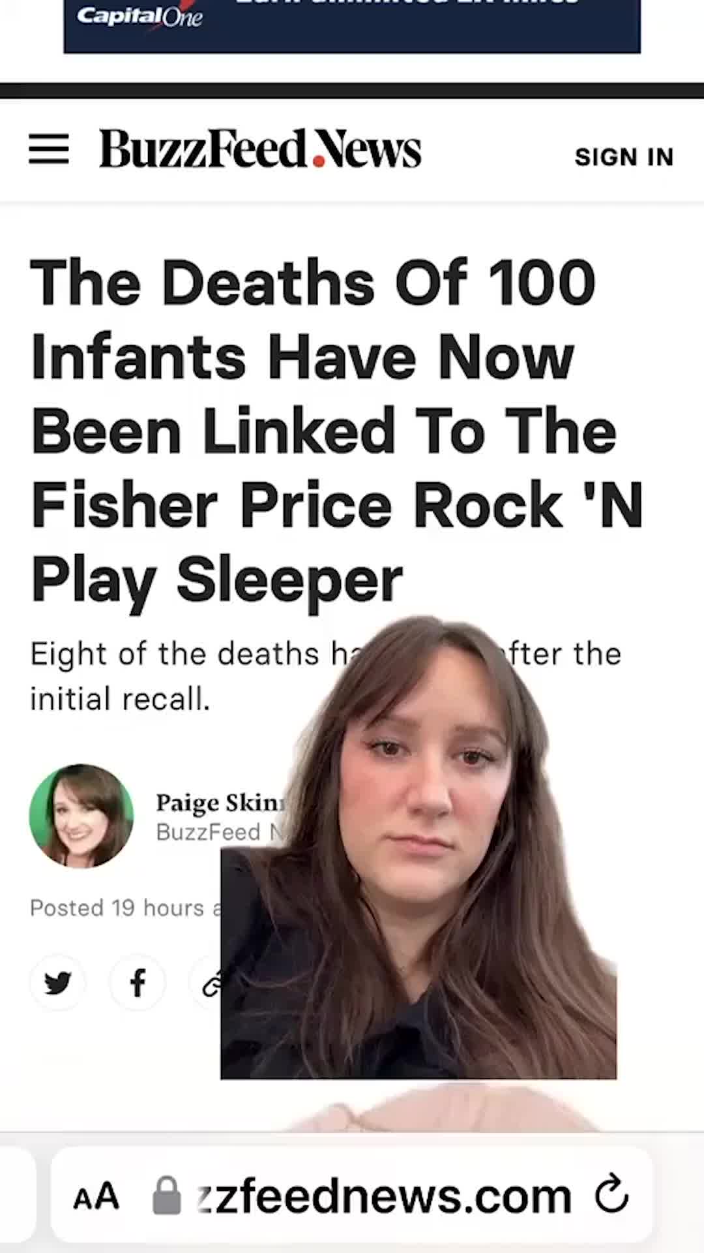Open the Capital One banner ad
The image size is (704, 1253).
click(x=352, y=26)
